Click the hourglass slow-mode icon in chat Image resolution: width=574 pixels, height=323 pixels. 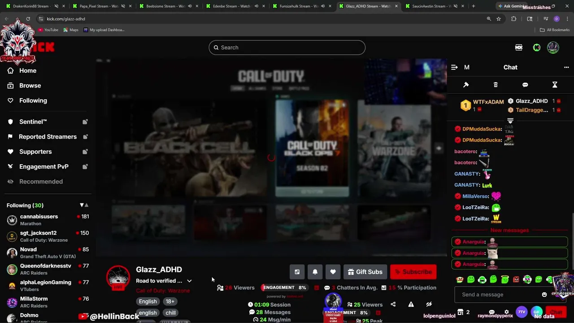click(x=555, y=85)
